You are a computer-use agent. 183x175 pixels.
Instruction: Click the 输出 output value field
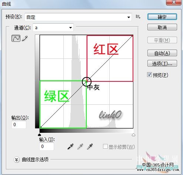[x=19, y=125]
